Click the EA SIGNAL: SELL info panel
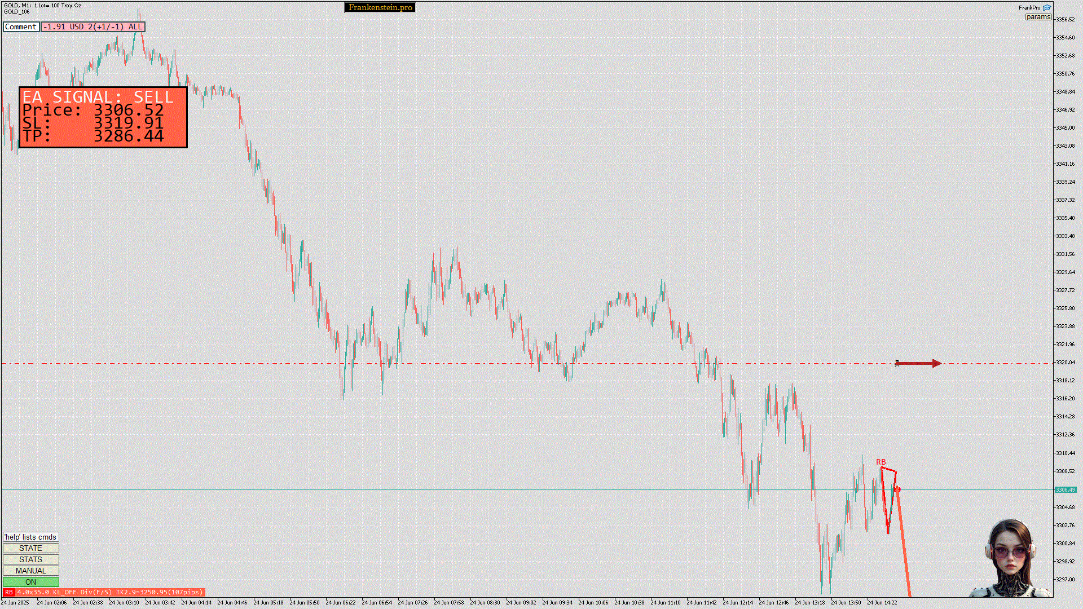The width and height of the screenshot is (1083, 609). (103, 117)
